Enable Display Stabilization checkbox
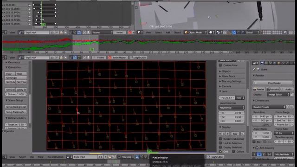Image resolution: width=297 pixels, height=167 pixels. [x=220, y=147]
